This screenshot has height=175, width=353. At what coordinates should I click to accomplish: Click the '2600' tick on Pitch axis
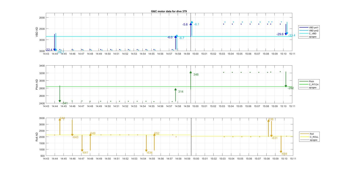pos(42,96)
